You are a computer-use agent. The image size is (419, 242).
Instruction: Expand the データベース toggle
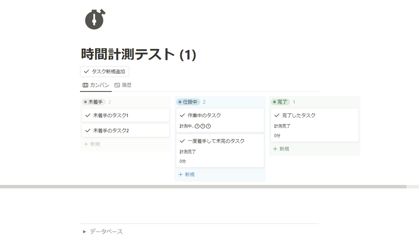pyautogui.click(x=85, y=232)
